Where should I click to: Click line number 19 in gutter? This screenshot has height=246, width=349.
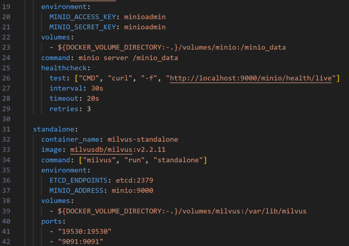point(6,7)
